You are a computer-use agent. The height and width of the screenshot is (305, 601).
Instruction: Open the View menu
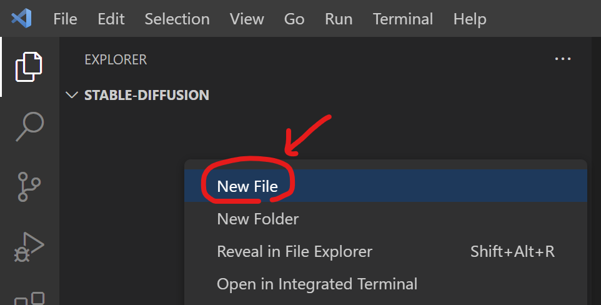247,19
